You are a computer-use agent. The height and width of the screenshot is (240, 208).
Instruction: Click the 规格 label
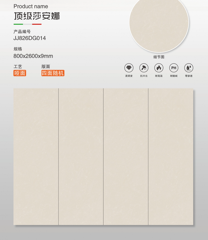point(18,49)
